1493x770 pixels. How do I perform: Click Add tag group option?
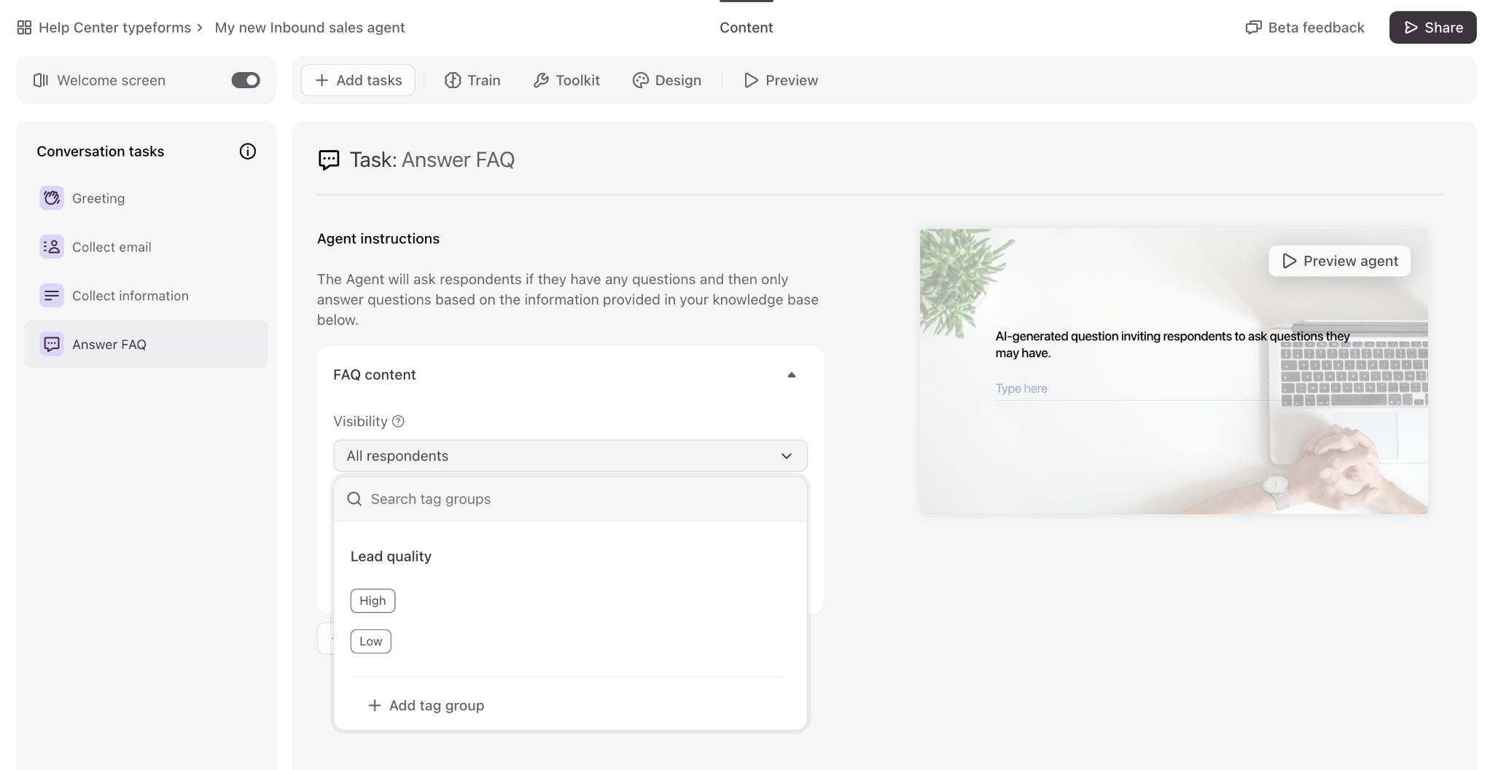(426, 705)
